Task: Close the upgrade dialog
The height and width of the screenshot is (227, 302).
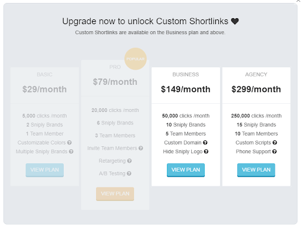Action: click(298, 1)
